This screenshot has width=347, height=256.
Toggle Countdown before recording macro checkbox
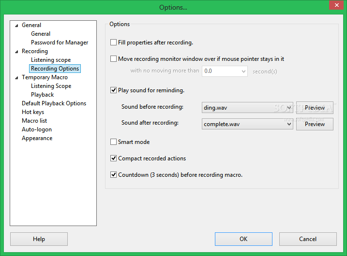(x=113, y=175)
